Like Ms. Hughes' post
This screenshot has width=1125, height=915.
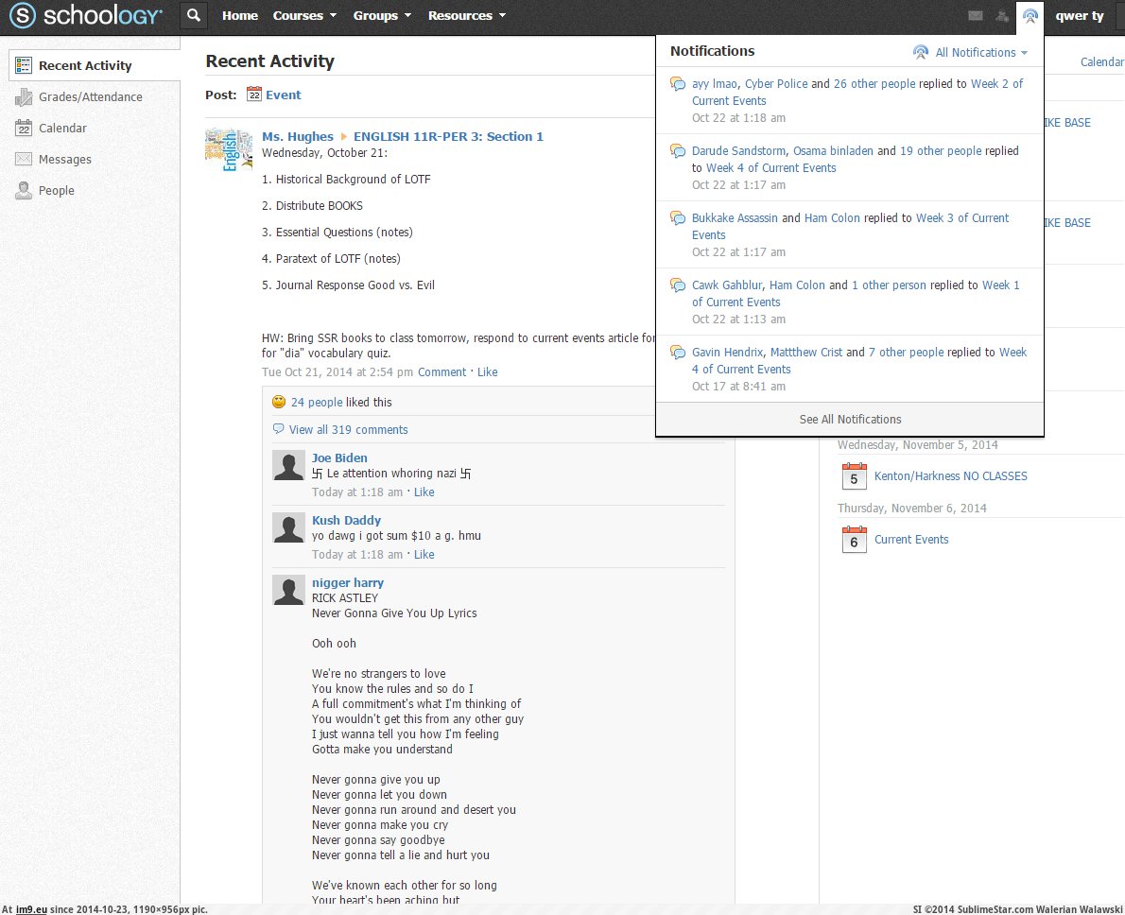point(487,371)
